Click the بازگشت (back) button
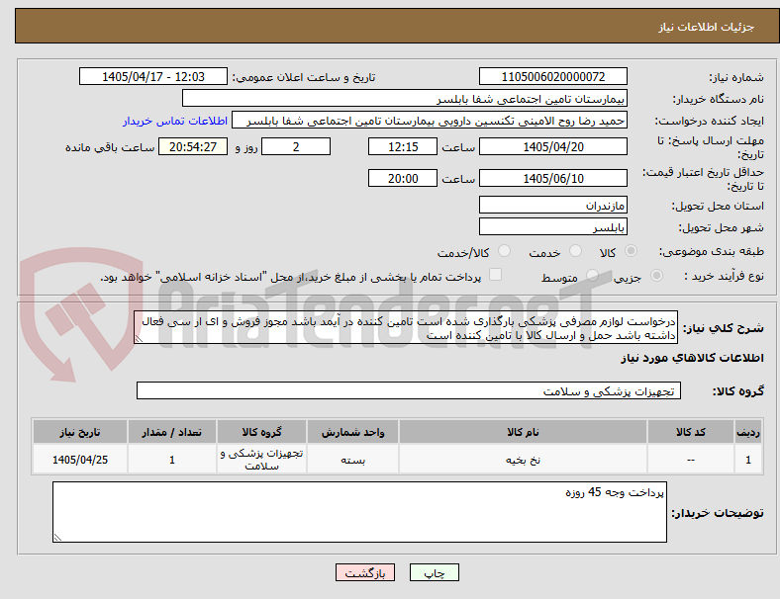Screen dimensions: 780x599 [365, 572]
